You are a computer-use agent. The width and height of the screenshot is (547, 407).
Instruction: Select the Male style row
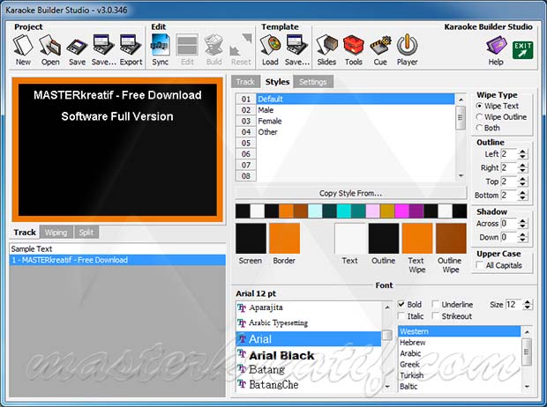(x=356, y=110)
